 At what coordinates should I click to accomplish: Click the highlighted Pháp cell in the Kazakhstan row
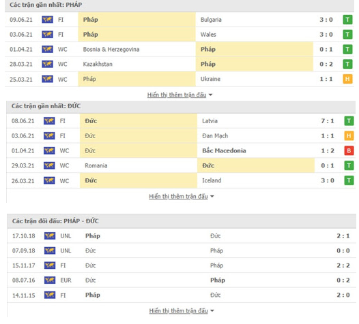click(255, 64)
